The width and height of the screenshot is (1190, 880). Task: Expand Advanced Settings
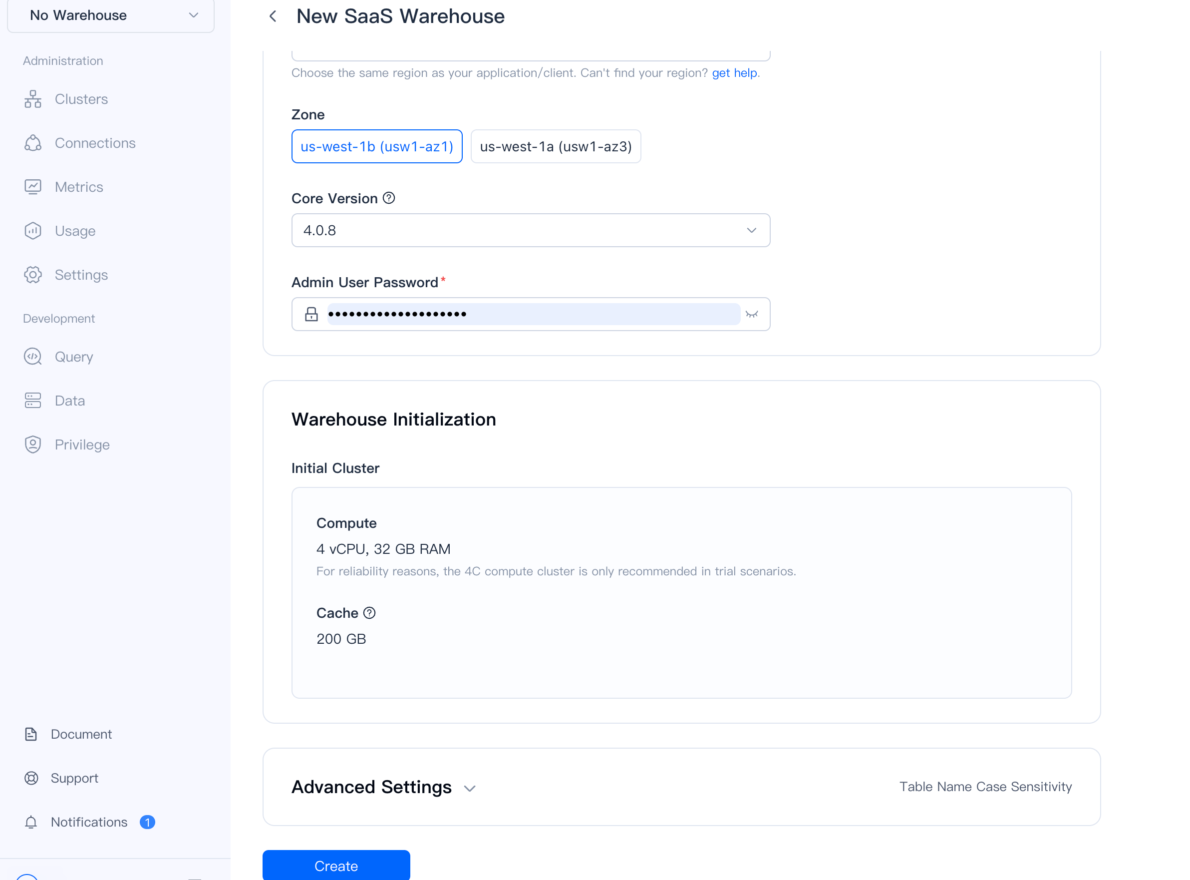pos(383,787)
